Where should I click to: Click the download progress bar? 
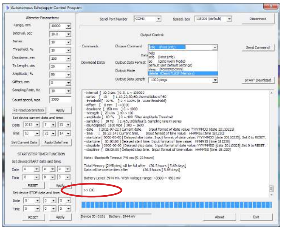tap(176, 204)
